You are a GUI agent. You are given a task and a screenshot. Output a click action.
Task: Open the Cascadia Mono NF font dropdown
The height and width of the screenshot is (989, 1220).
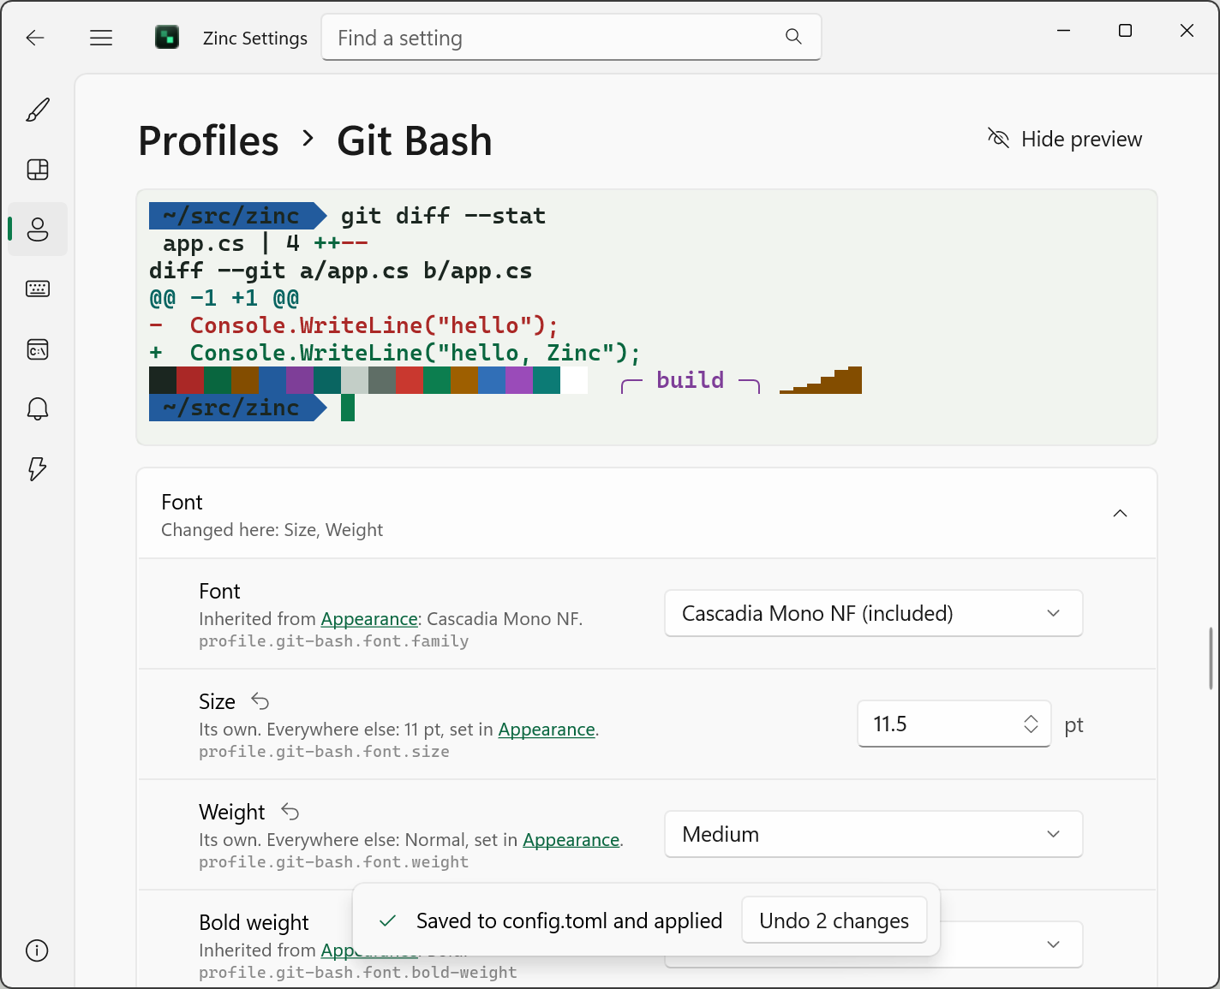point(874,613)
